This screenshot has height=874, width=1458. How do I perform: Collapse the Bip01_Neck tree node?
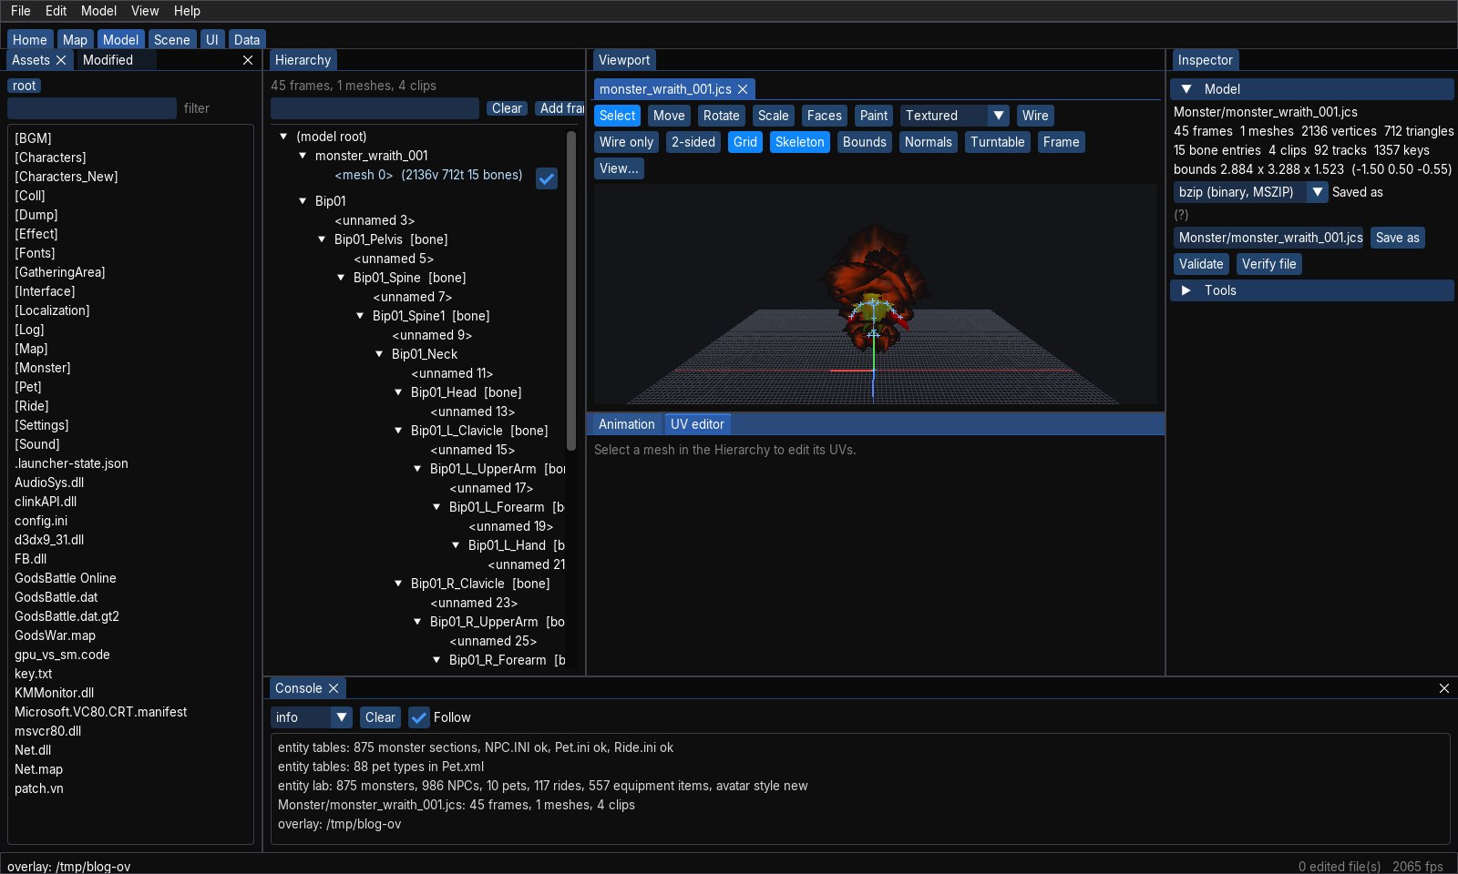tap(379, 354)
